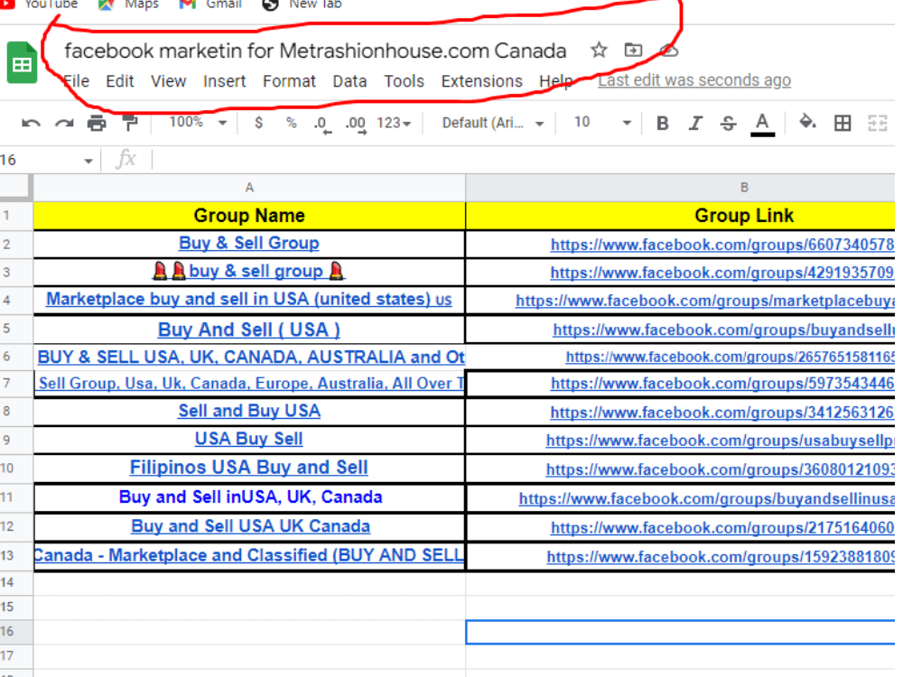Open 'Marketplace buy and sell in USA' link

click(249, 300)
